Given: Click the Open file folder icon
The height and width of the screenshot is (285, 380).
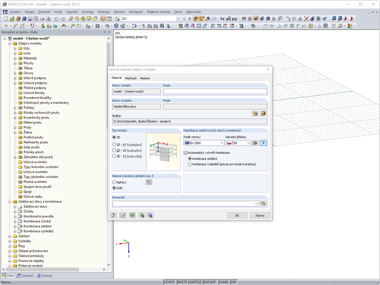Looking at the screenshot, I should [12, 18].
